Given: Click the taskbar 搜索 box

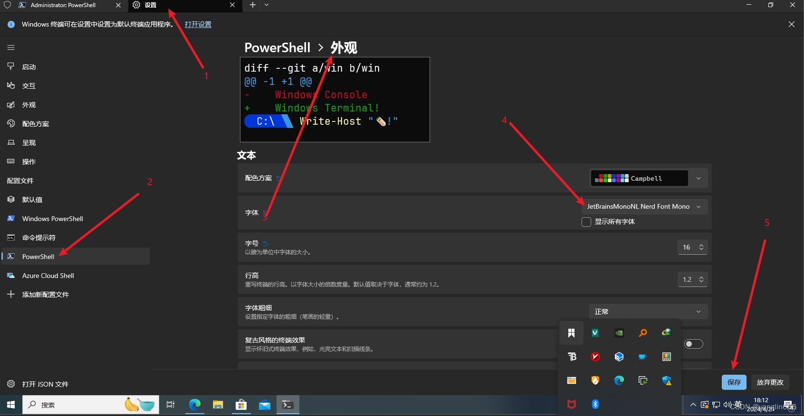Looking at the screenshot, I should tap(91, 405).
